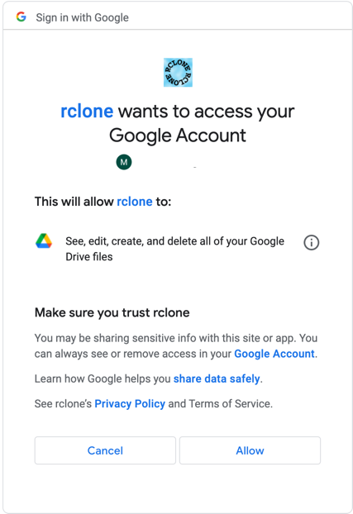Image resolution: width=353 pixels, height=514 pixels.
Task: Click the 'Google Account' heading text
Action: pyautogui.click(x=178, y=136)
